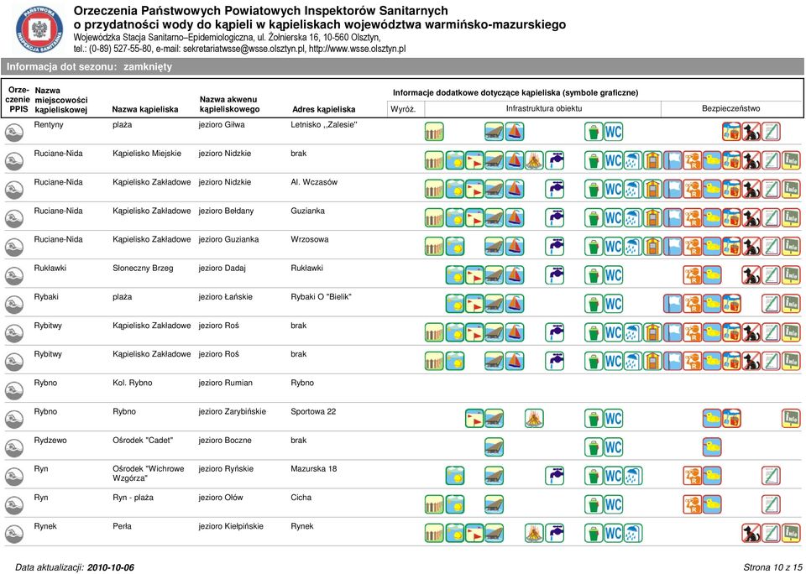Click the pier icon in Ośrodek "Cadet" row
The width and height of the screenshot is (806, 574).
pyautogui.click(x=495, y=447)
